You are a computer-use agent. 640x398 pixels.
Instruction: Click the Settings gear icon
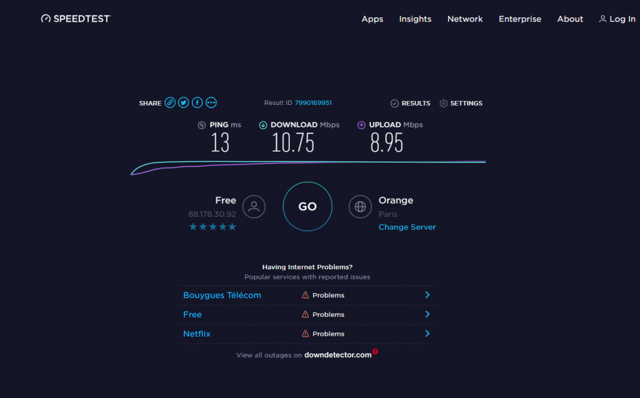(x=444, y=103)
